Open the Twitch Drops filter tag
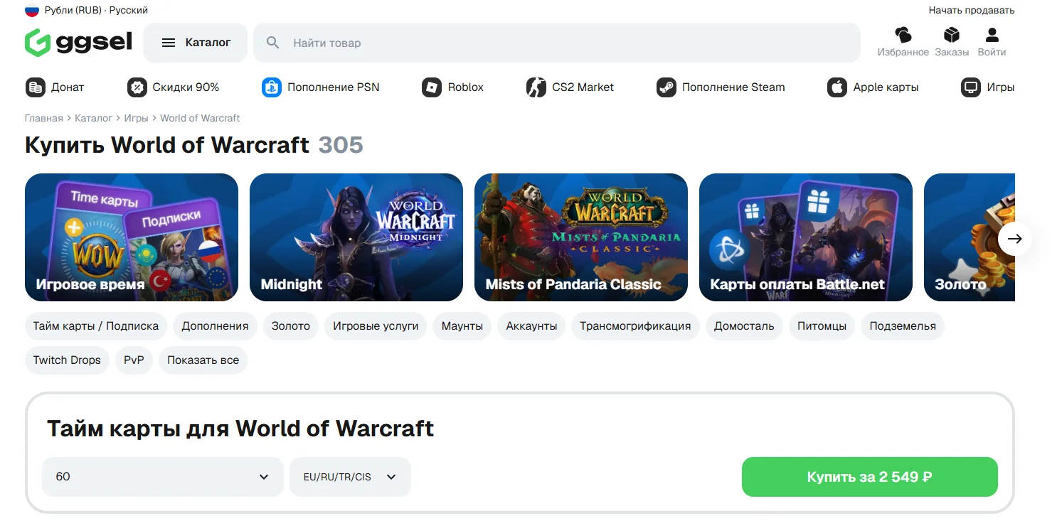The height and width of the screenshot is (528, 1062). pos(67,360)
